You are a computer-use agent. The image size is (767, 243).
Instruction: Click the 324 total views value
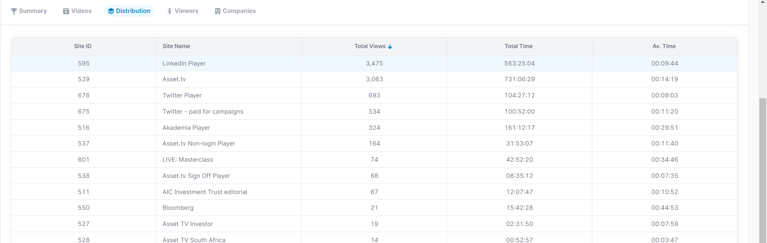[x=374, y=128]
